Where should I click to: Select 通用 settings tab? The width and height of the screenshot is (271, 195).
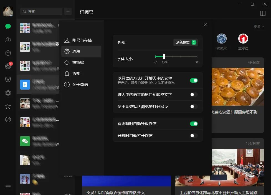[81, 51]
